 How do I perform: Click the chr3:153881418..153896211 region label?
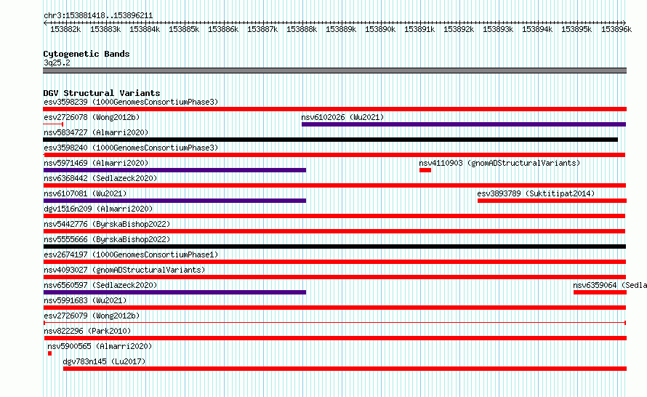pyautogui.click(x=98, y=15)
